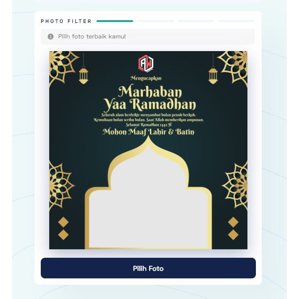Select the second progress step bar
Image resolution: width=299 pixels, height=299 pixels.
point(156,21)
